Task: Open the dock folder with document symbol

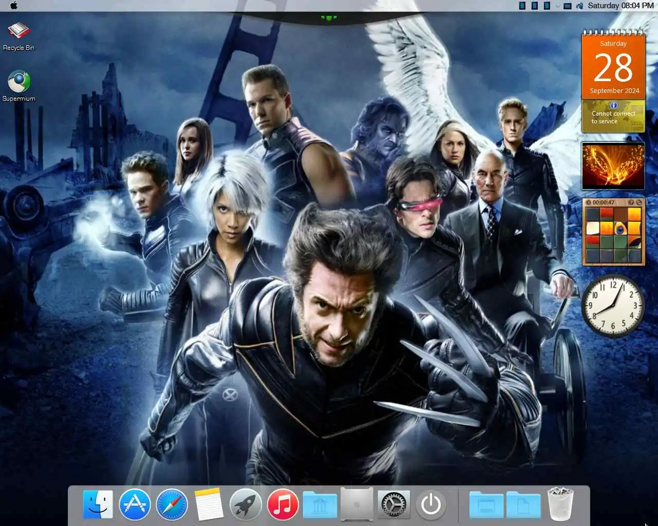Action: pyautogui.click(x=523, y=504)
